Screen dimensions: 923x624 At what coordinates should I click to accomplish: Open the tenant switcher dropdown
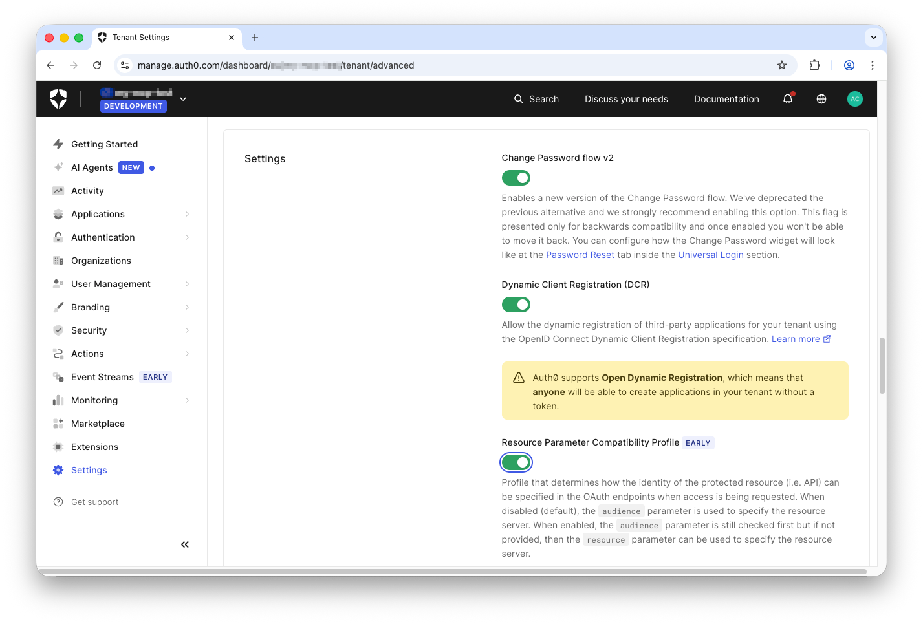(x=182, y=99)
